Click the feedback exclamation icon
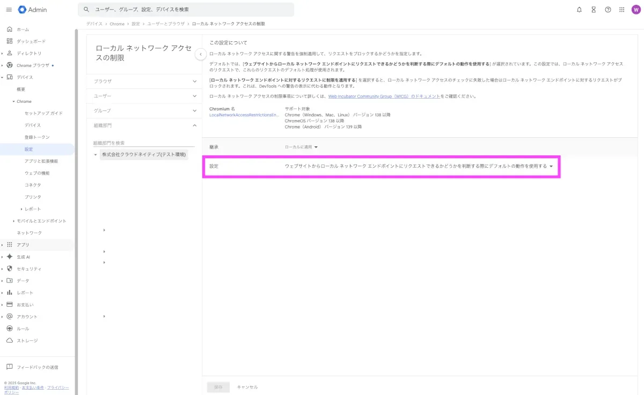This screenshot has height=395, width=644. [x=10, y=367]
